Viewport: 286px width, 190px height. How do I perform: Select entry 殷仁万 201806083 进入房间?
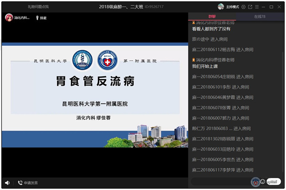(221, 128)
